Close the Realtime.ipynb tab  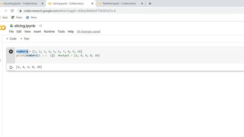click(x=142, y=3)
